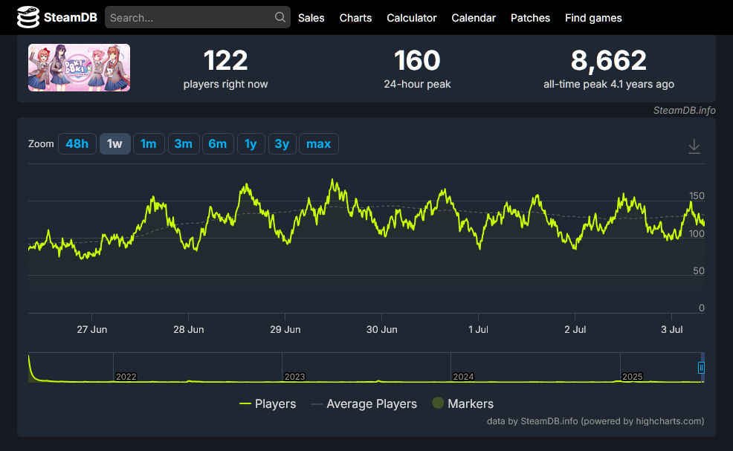Click the '8,662' all-time peak value
733x451 pixels.
click(x=609, y=61)
